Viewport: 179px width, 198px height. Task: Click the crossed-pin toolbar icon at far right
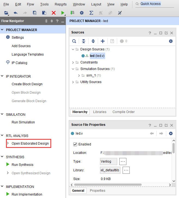pos(120,13)
